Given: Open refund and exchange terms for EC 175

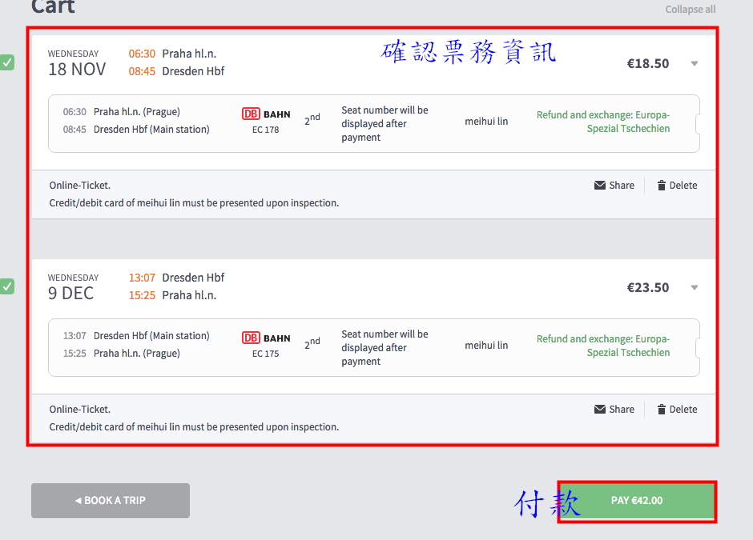Looking at the screenshot, I should [x=602, y=346].
